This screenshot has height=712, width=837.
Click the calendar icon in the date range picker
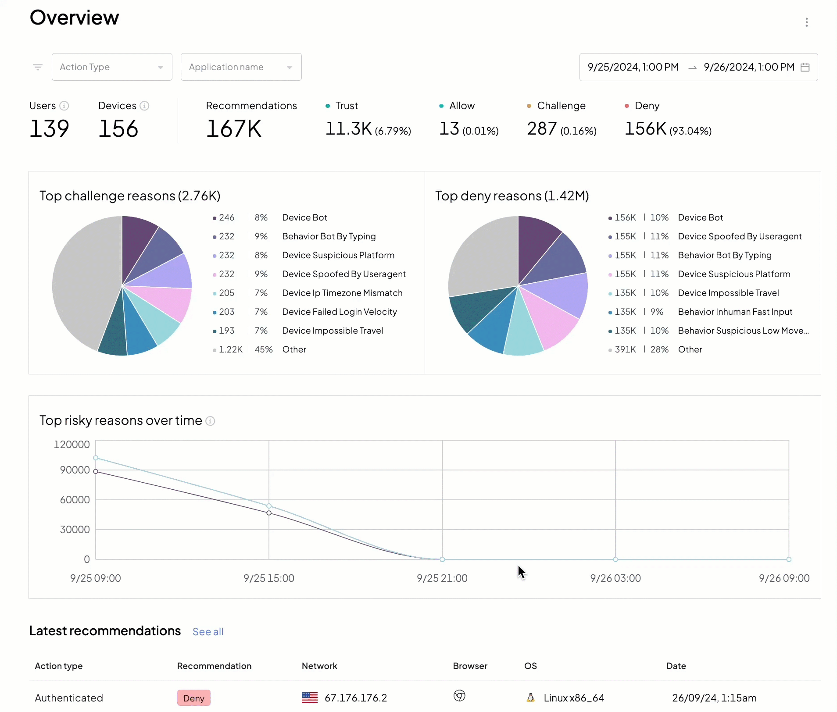(805, 67)
